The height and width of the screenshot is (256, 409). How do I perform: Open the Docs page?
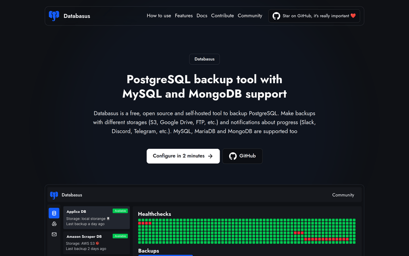point(202,16)
